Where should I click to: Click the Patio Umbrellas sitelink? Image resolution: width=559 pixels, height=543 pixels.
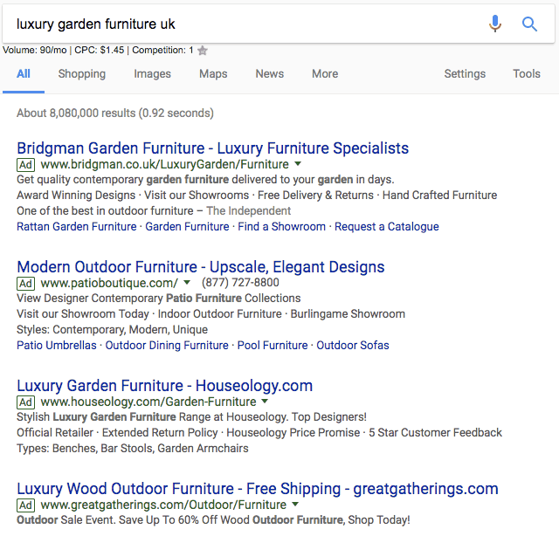click(57, 345)
